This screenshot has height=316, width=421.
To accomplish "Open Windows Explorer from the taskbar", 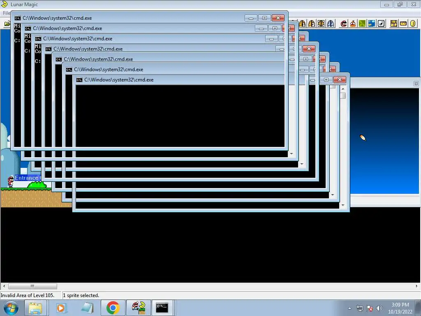I will coord(35,308).
